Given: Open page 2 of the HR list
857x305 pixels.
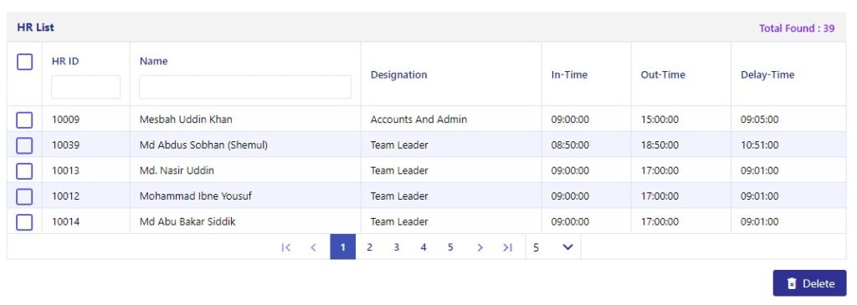Looking at the screenshot, I should coord(369,247).
